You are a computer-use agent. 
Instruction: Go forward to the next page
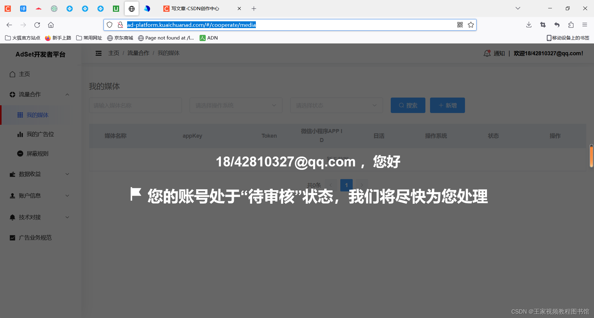click(23, 25)
